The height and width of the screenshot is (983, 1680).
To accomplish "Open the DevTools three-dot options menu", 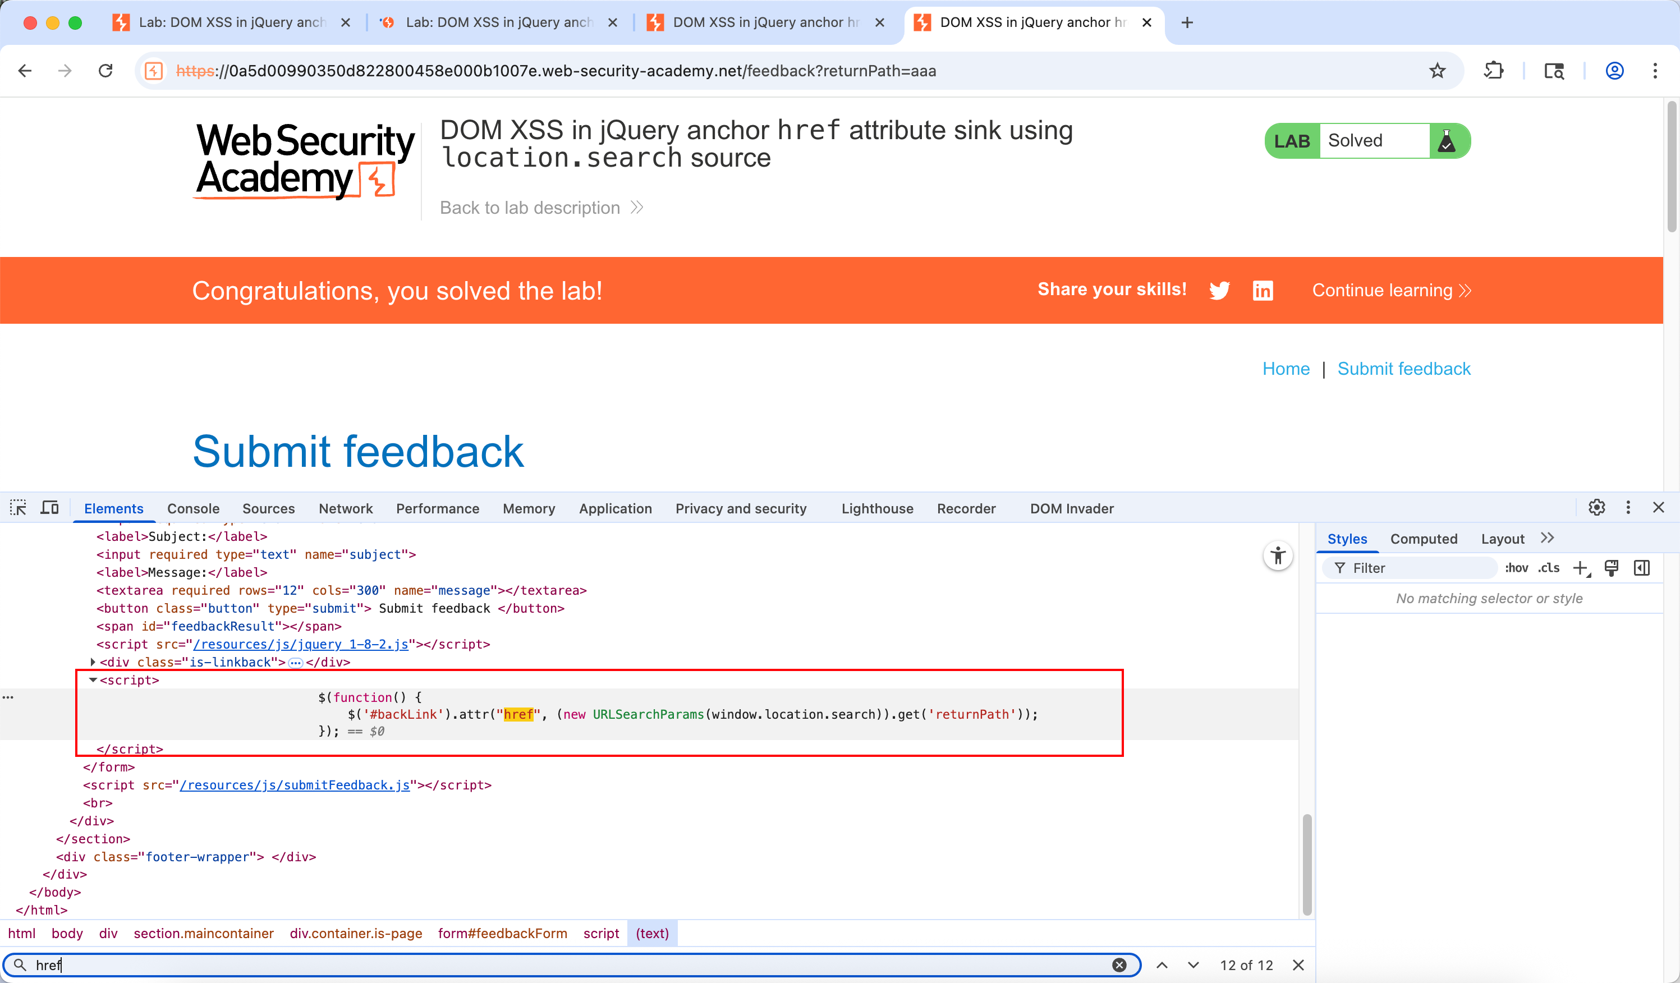I will (x=1629, y=507).
